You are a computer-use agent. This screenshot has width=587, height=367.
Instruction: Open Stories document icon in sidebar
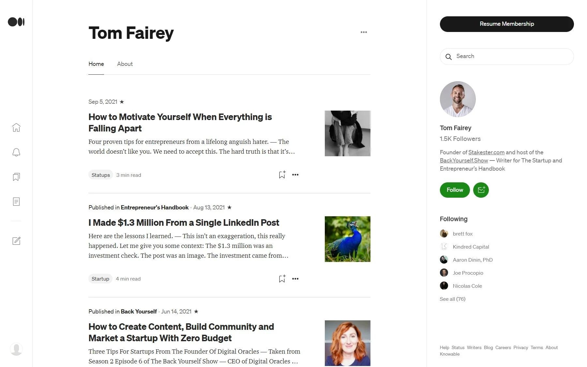pos(16,202)
